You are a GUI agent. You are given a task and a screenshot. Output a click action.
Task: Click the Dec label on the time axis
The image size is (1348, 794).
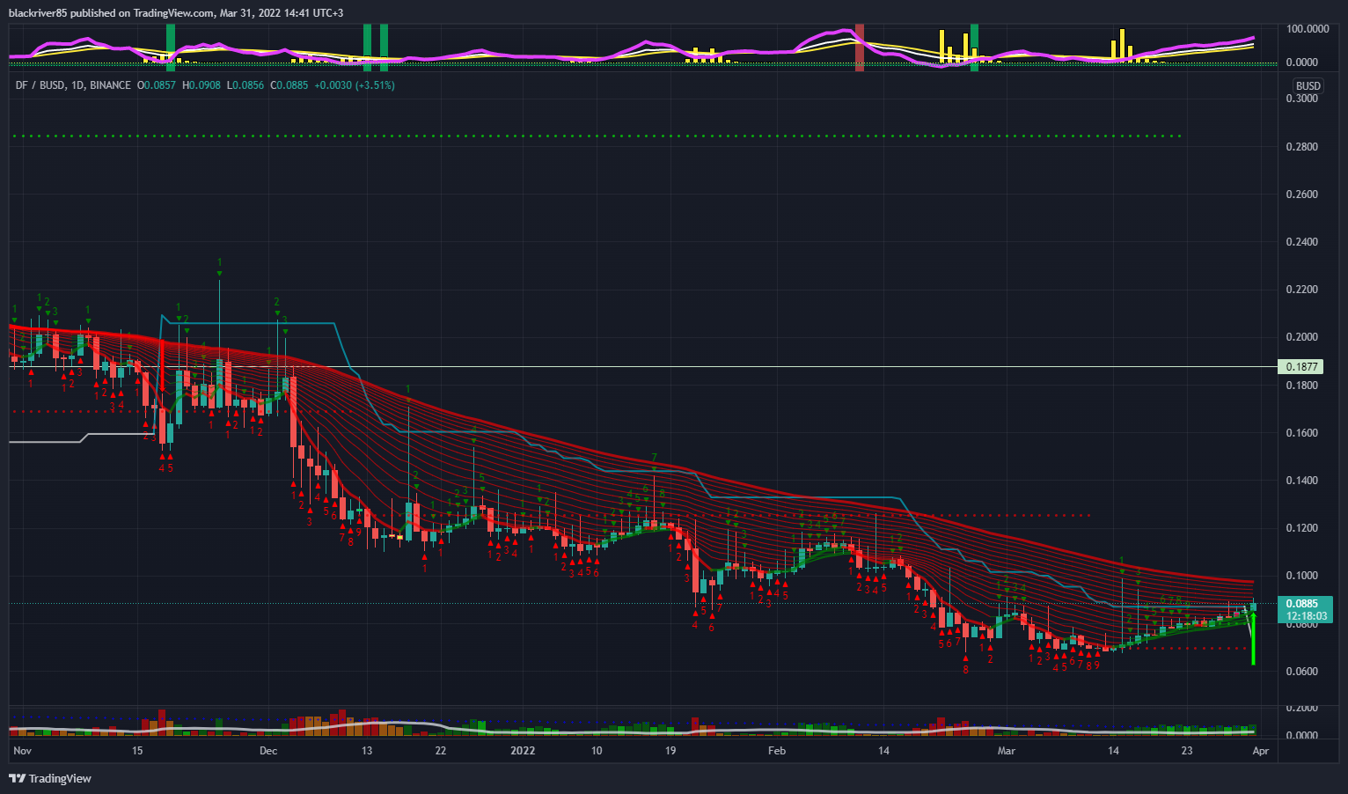click(x=268, y=751)
